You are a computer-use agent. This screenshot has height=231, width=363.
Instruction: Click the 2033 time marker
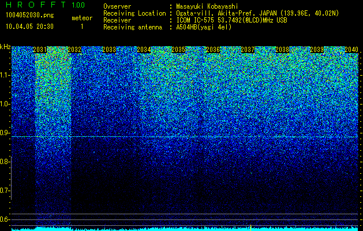point(109,50)
